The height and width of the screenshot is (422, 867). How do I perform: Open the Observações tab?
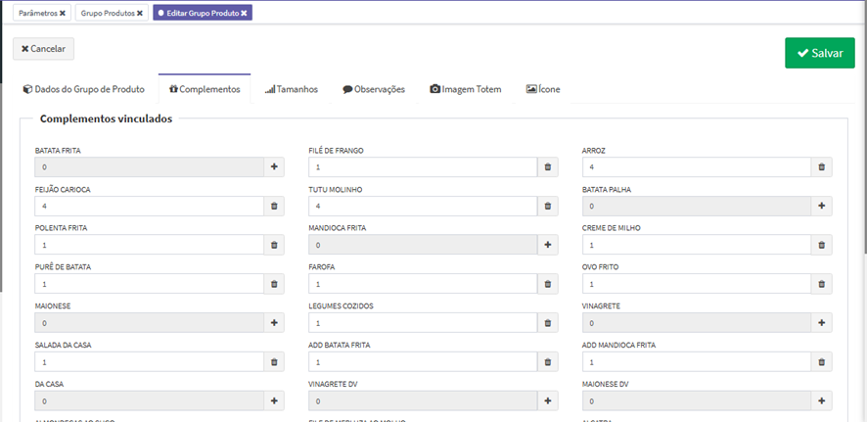click(x=373, y=89)
